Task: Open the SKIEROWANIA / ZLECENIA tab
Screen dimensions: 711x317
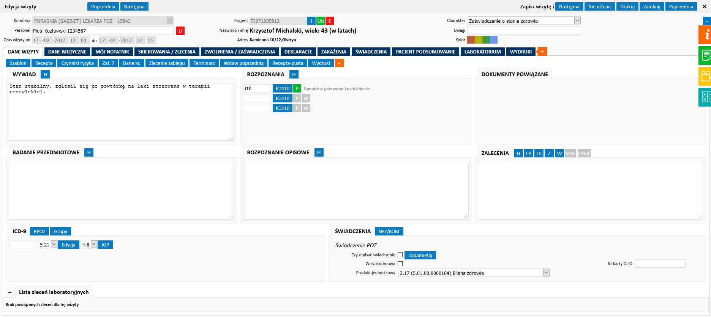Action: click(x=167, y=52)
